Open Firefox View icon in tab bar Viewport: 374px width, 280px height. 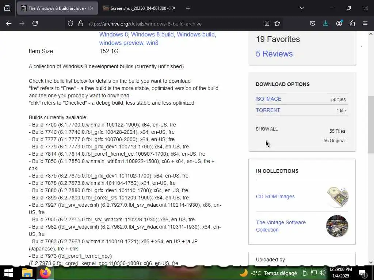click(7, 8)
